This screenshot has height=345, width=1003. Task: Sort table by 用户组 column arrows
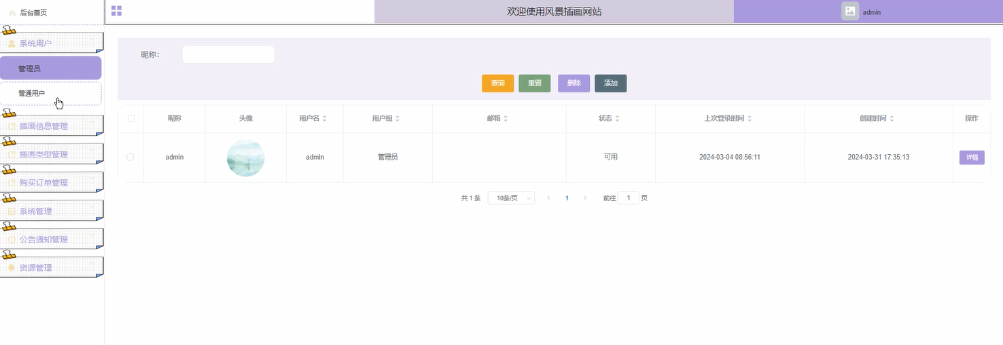pyautogui.click(x=397, y=118)
